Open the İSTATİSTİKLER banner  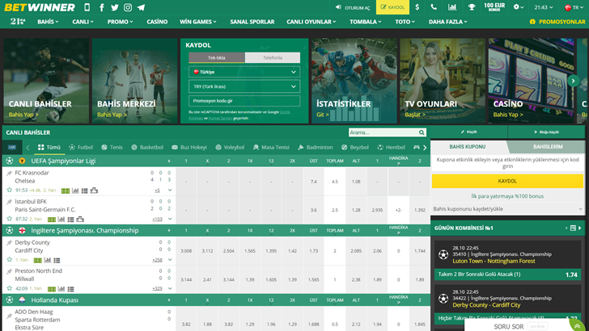[354, 81]
